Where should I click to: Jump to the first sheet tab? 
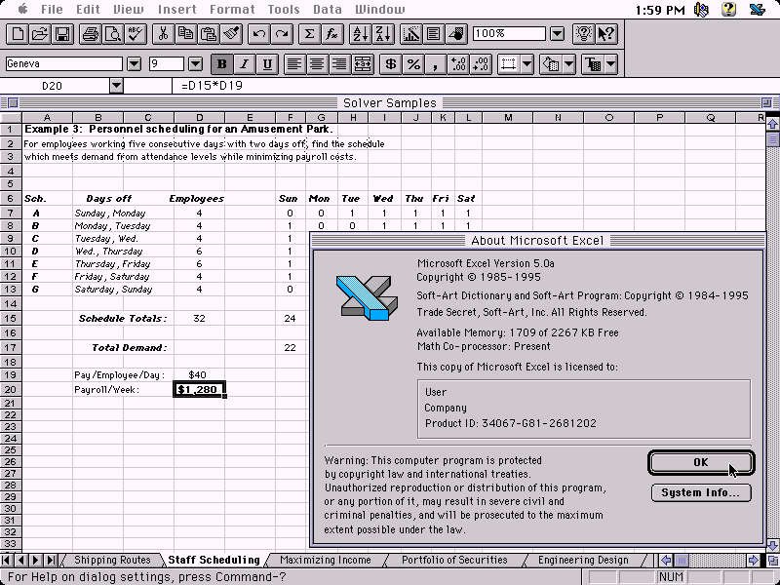(7, 560)
